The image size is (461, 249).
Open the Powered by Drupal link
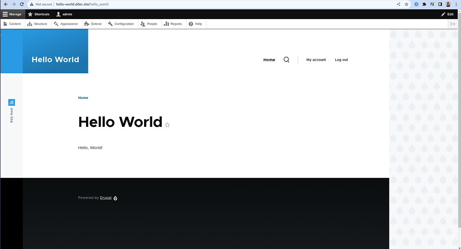[106, 198]
